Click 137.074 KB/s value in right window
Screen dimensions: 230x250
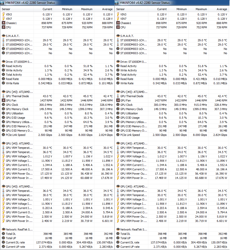click(159, 242)
